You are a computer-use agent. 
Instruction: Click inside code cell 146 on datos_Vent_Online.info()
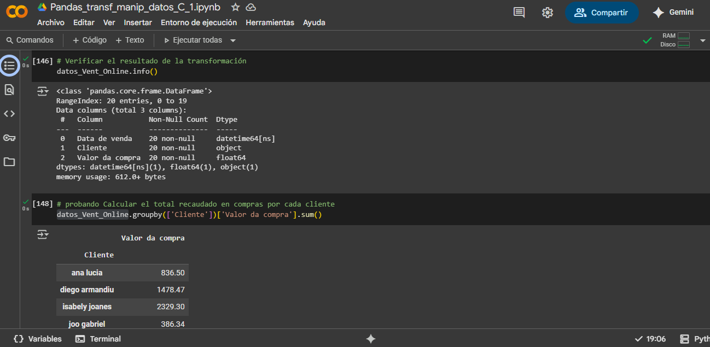pos(107,72)
